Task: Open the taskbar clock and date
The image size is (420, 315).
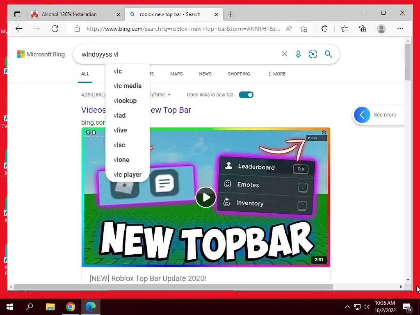Action: click(385, 307)
